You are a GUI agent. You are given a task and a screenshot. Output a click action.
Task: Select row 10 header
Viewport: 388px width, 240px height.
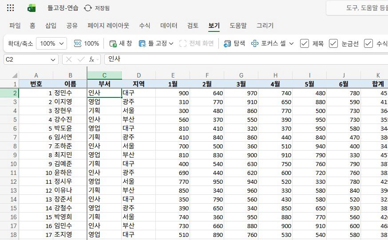click(9, 164)
